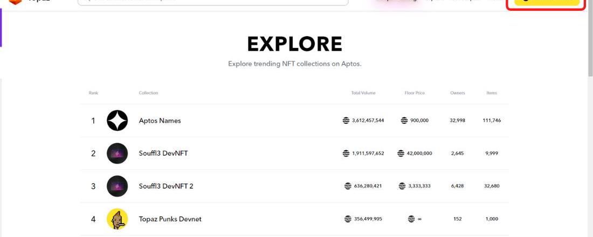Open the Aptos Names collection link

pos(160,121)
